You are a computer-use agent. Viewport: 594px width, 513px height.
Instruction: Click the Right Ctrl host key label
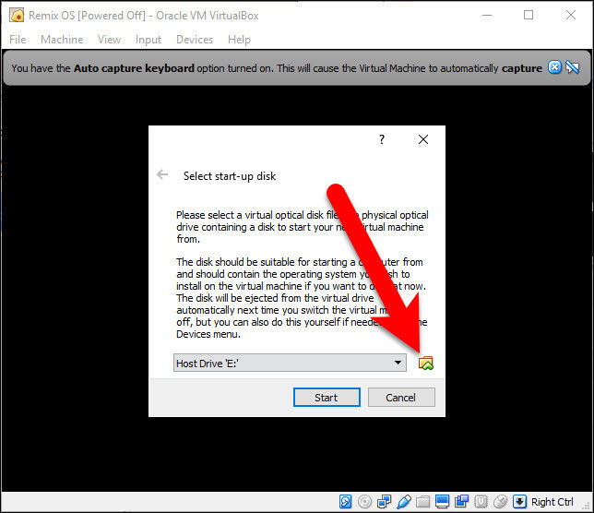pyautogui.click(x=552, y=502)
